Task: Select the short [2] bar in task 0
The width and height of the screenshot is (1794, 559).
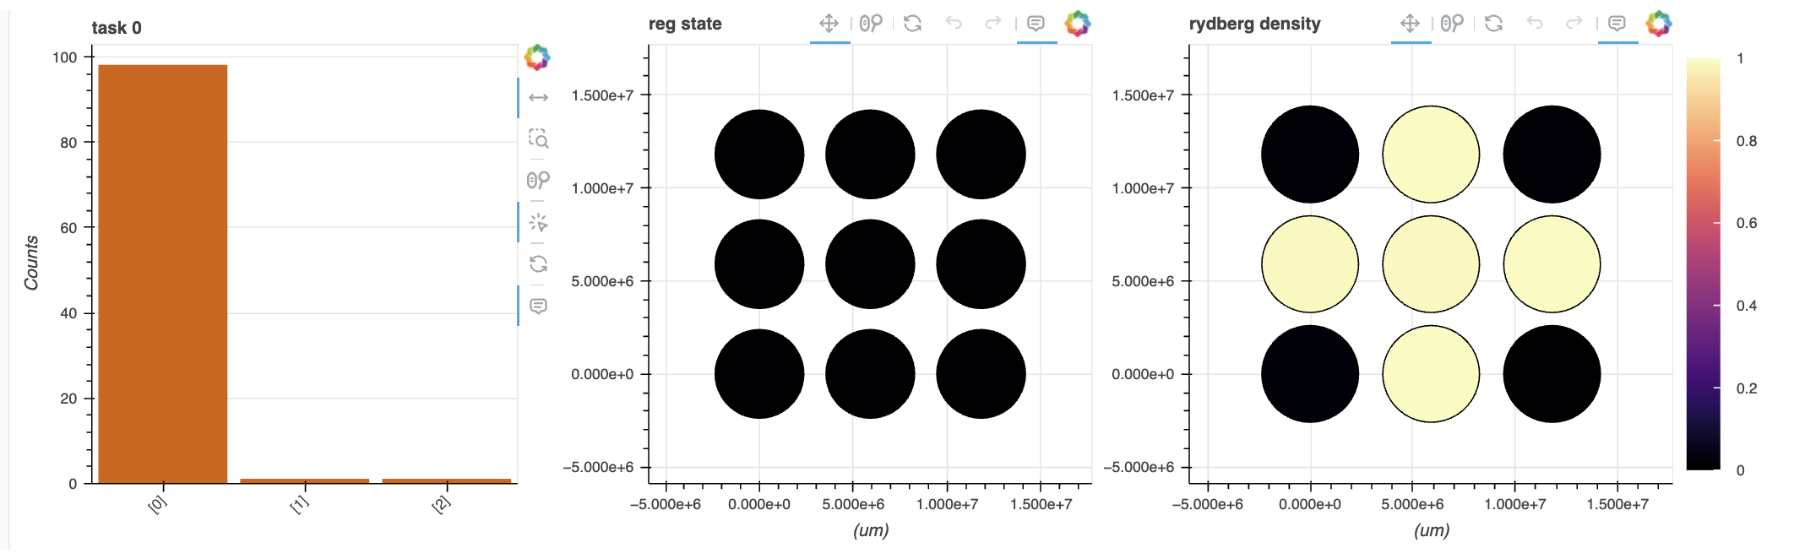Action: [x=447, y=481]
